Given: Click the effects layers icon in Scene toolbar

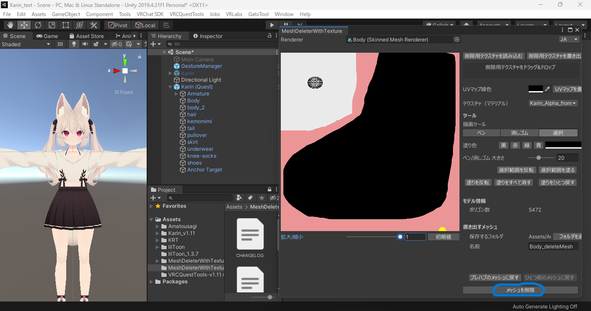Looking at the screenshot, I should coord(96,44).
